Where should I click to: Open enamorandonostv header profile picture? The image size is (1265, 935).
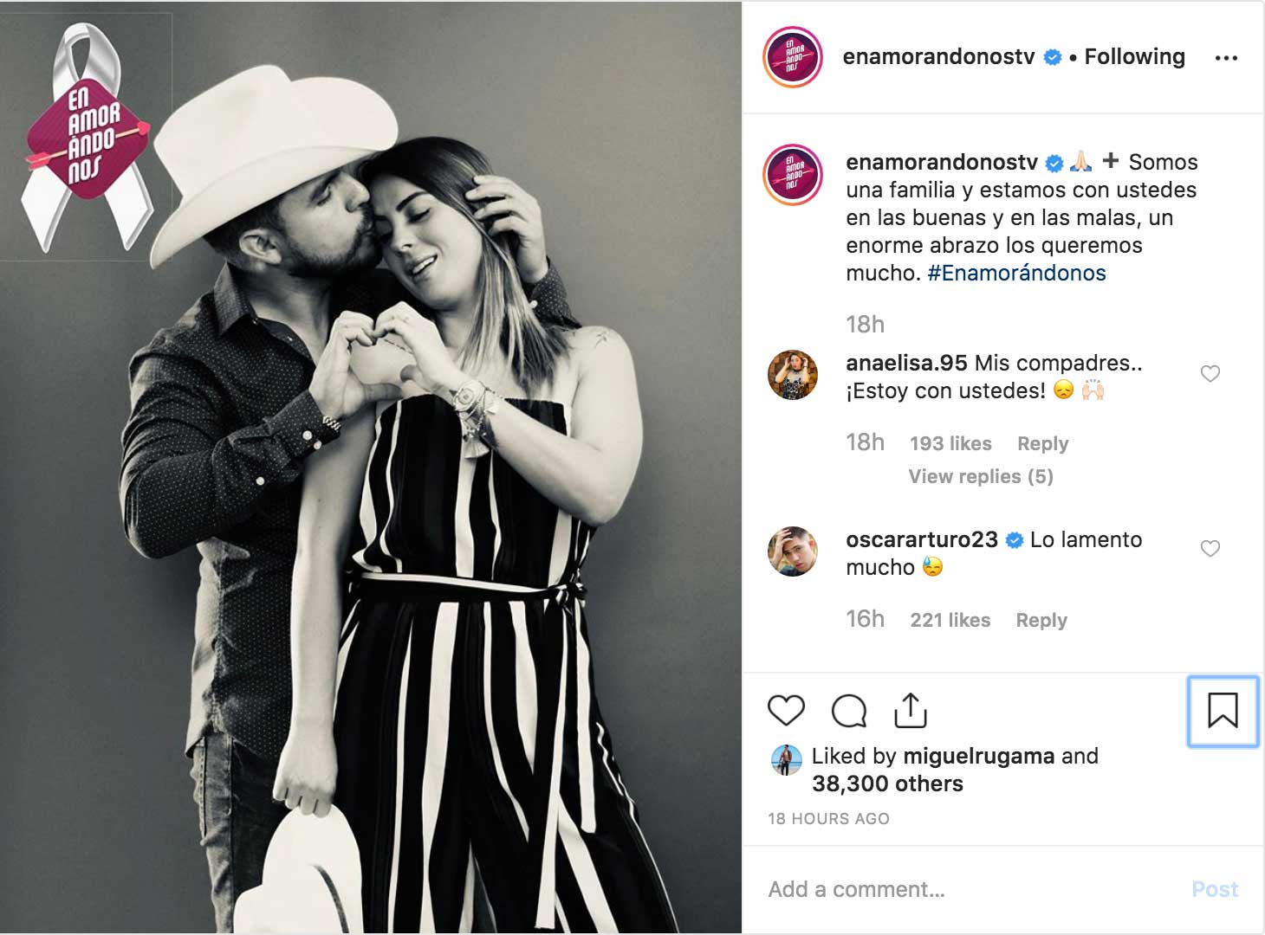point(792,58)
